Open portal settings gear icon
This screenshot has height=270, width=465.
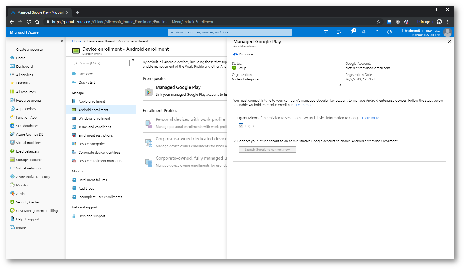(364, 32)
